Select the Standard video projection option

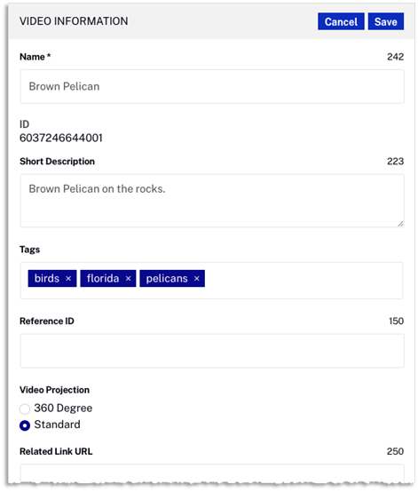click(x=25, y=425)
